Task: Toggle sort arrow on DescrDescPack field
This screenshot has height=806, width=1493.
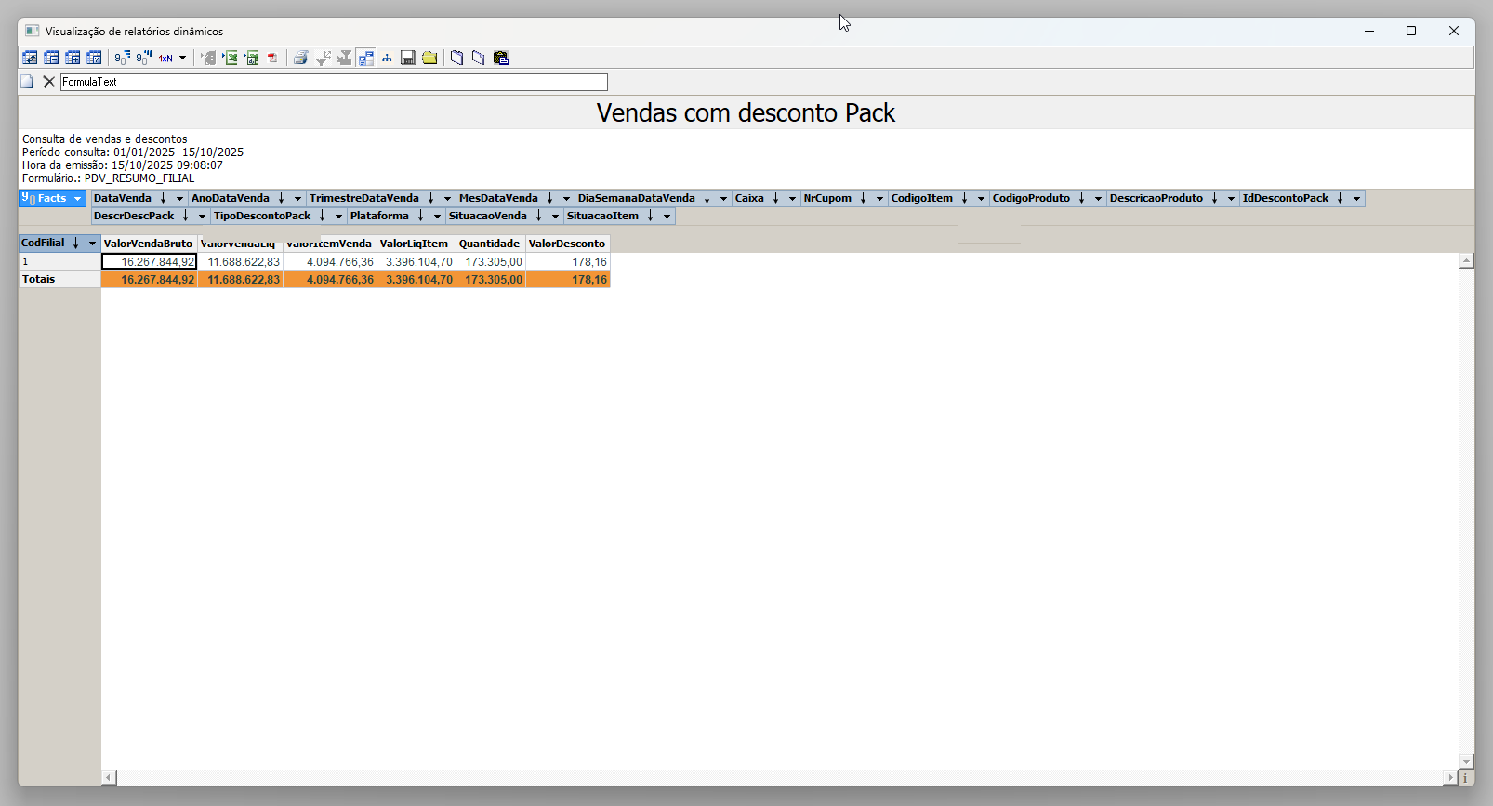Action: coord(186,216)
